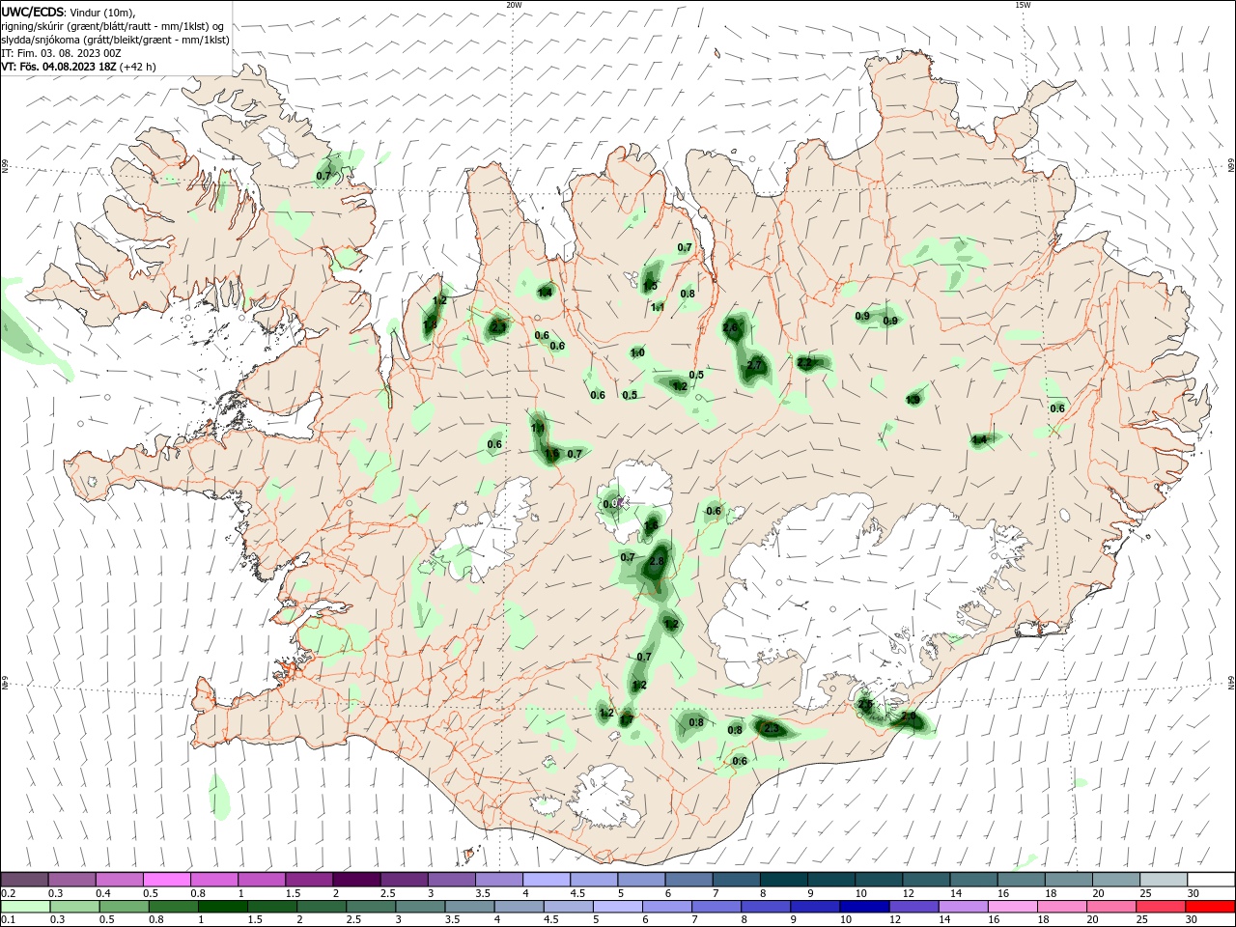
Task: Click the 2.1 precipitation value on map
Action: (x=498, y=328)
